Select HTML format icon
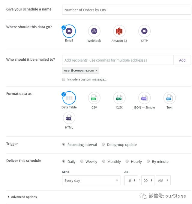192x204 pixels. (69, 118)
